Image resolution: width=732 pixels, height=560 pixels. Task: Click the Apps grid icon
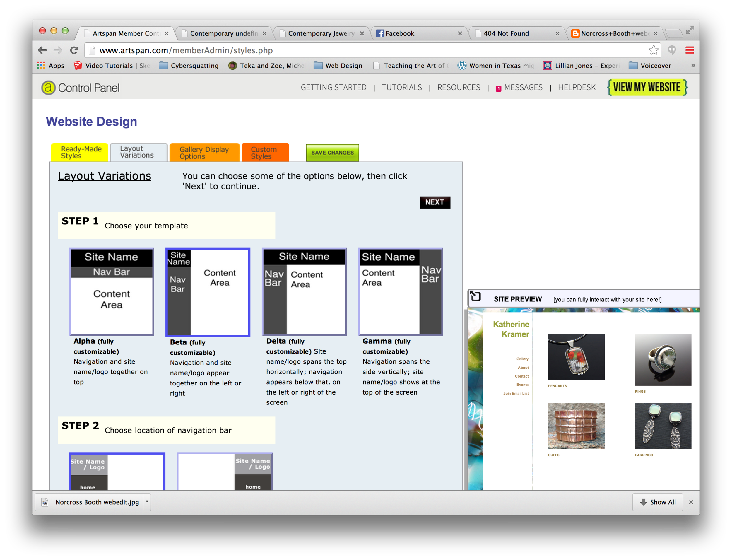point(41,65)
